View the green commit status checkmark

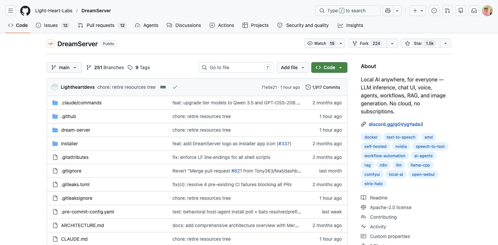point(175,87)
